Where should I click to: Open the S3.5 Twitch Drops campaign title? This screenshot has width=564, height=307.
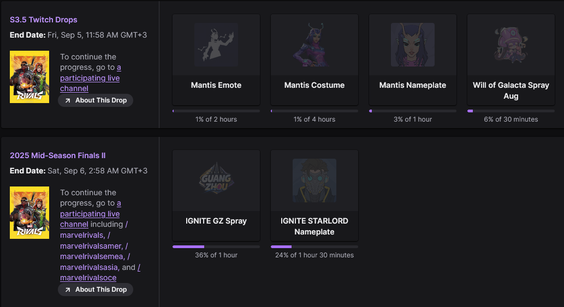tap(44, 20)
